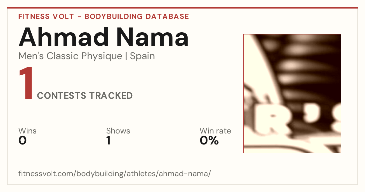Image resolution: width=365 pixels, height=192 pixels.
Task: Select the Shows value 1
Action: (108, 140)
